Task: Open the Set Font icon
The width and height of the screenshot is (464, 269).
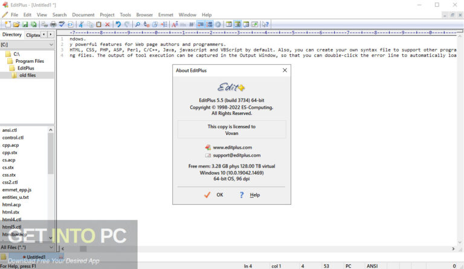Action: pyautogui.click(x=175, y=24)
